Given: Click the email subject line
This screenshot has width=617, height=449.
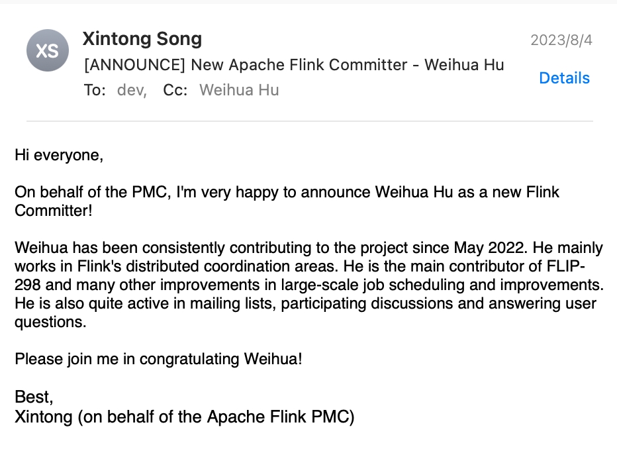Looking at the screenshot, I should click(x=293, y=65).
